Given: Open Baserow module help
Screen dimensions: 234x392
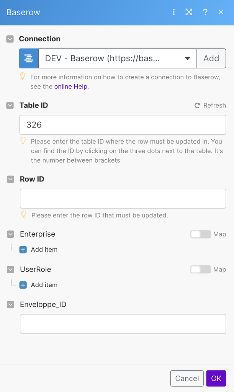Looking at the screenshot, I should [205, 12].
